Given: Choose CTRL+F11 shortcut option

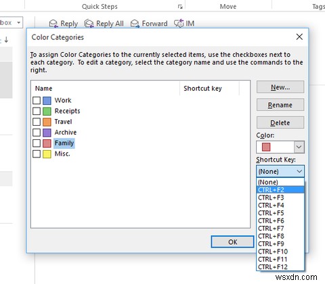Looking at the screenshot, I should pyautogui.click(x=280, y=259).
